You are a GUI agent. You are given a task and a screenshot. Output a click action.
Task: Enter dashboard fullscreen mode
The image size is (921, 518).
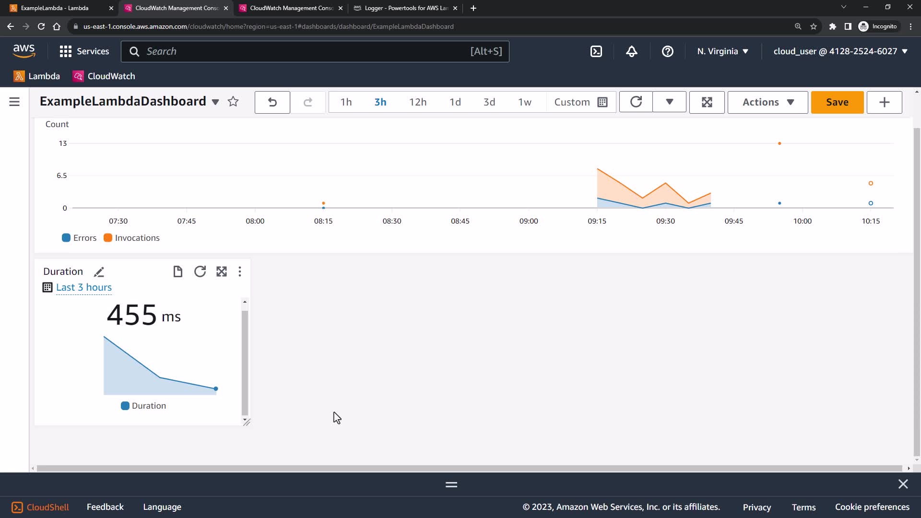coord(707,102)
